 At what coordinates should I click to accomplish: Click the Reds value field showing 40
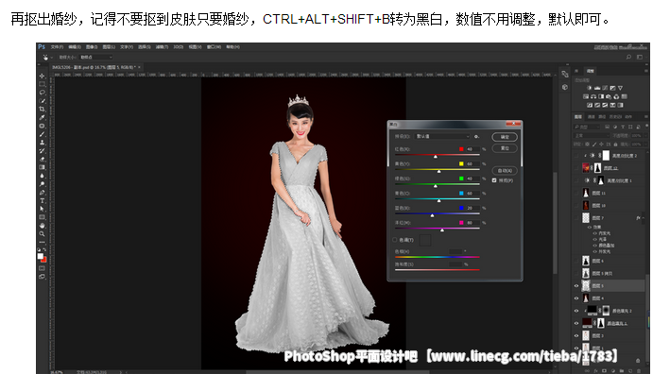pos(473,149)
